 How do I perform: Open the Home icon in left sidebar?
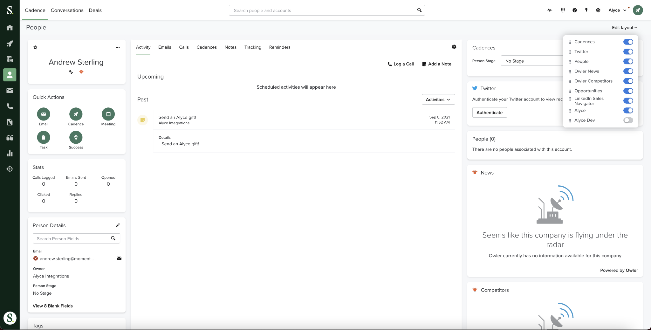tap(10, 28)
